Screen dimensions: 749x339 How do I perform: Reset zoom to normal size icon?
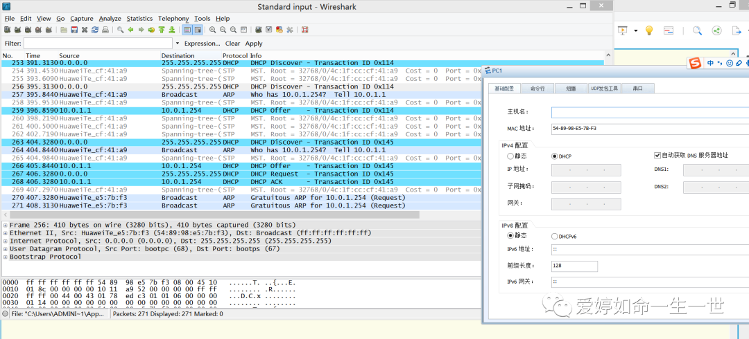coord(233,30)
